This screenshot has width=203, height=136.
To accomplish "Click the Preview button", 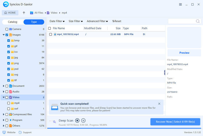I will pyautogui.click(x=184, y=53).
